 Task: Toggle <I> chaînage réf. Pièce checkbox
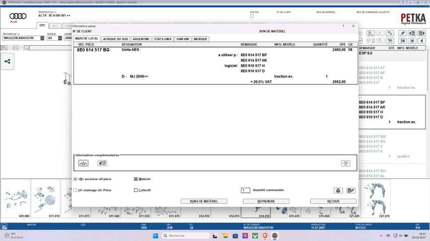click(75, 190)
